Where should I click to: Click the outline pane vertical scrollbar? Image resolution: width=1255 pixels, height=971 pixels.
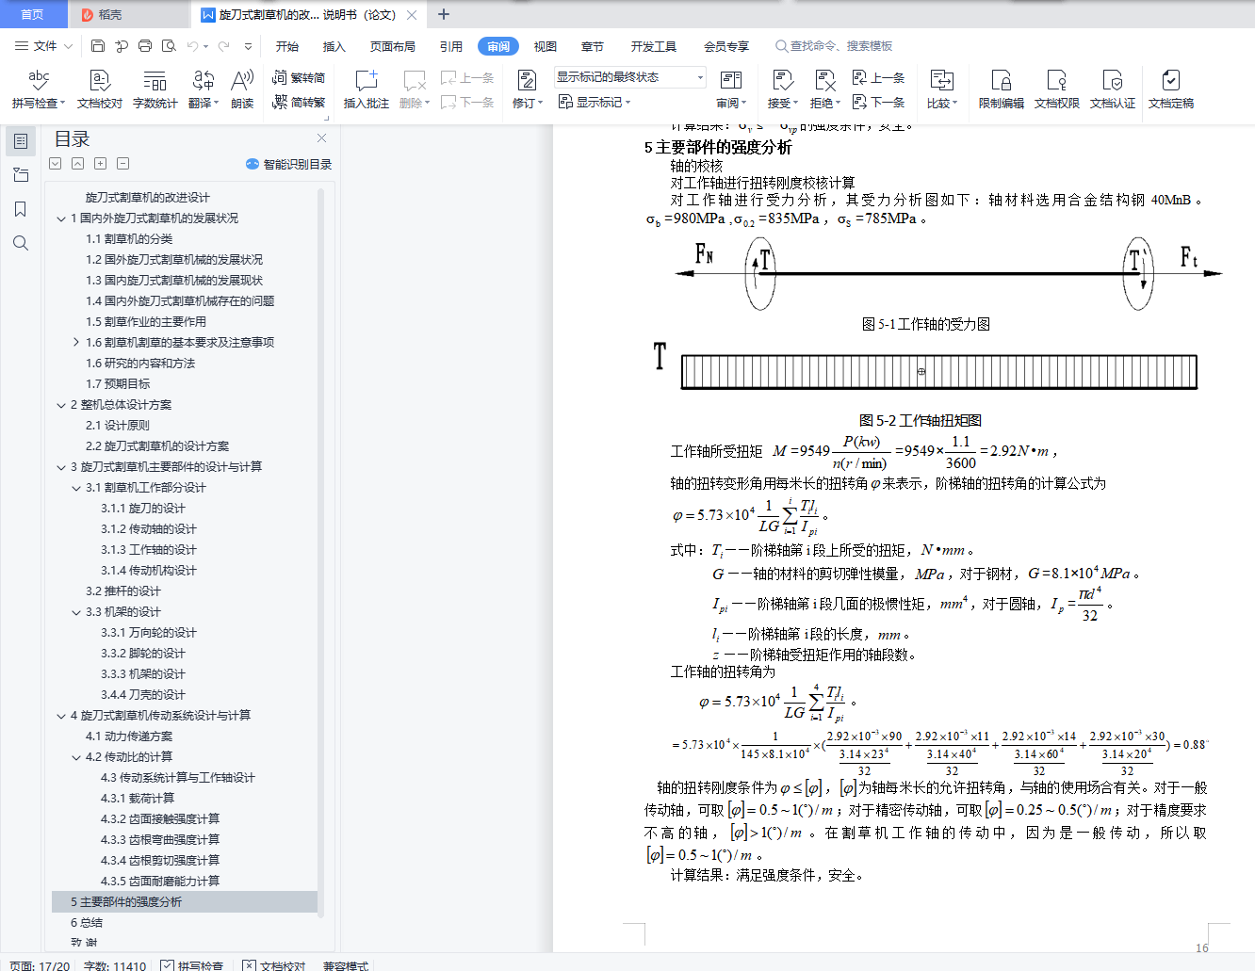(x=320, y=553)
